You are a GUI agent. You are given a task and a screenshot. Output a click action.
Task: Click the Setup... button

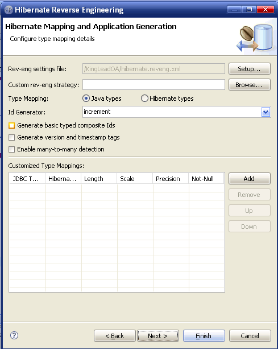250,68
